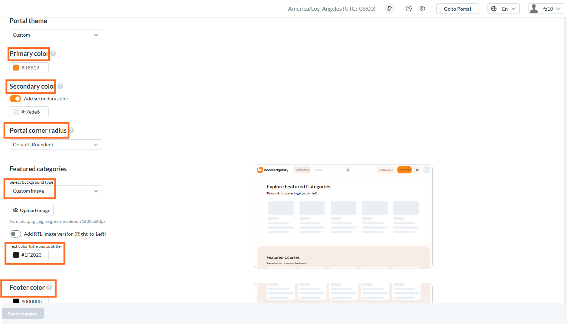Click the Upload image button
The width and height of the screenshot is (567, 324).
[32, 210]
